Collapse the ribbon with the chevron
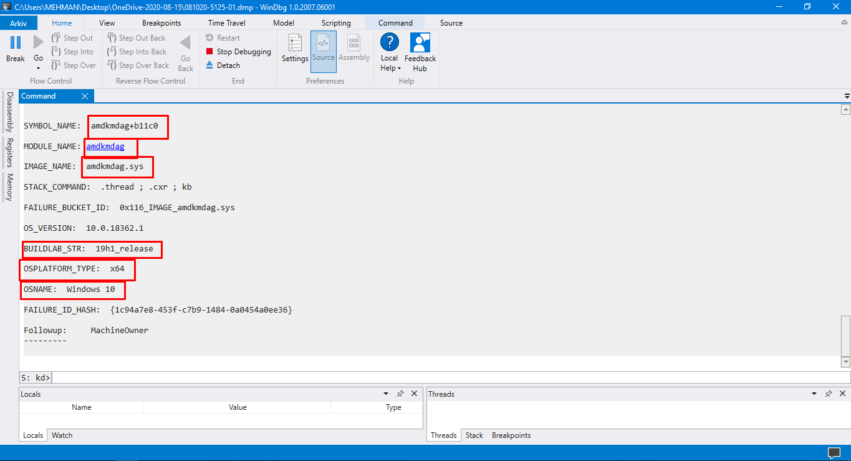The height and width of the screenshot is (461, 851). (844, 22)
